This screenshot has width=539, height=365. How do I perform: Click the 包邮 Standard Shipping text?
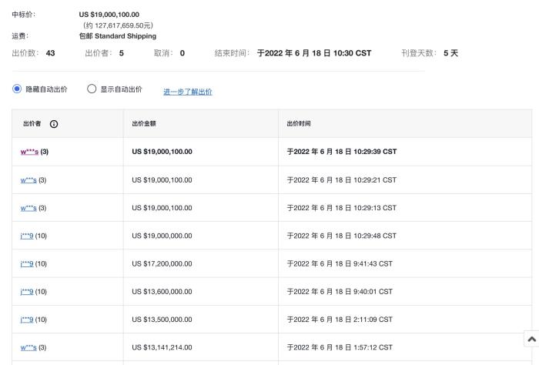pyautogui.click(x=117, y=36)
